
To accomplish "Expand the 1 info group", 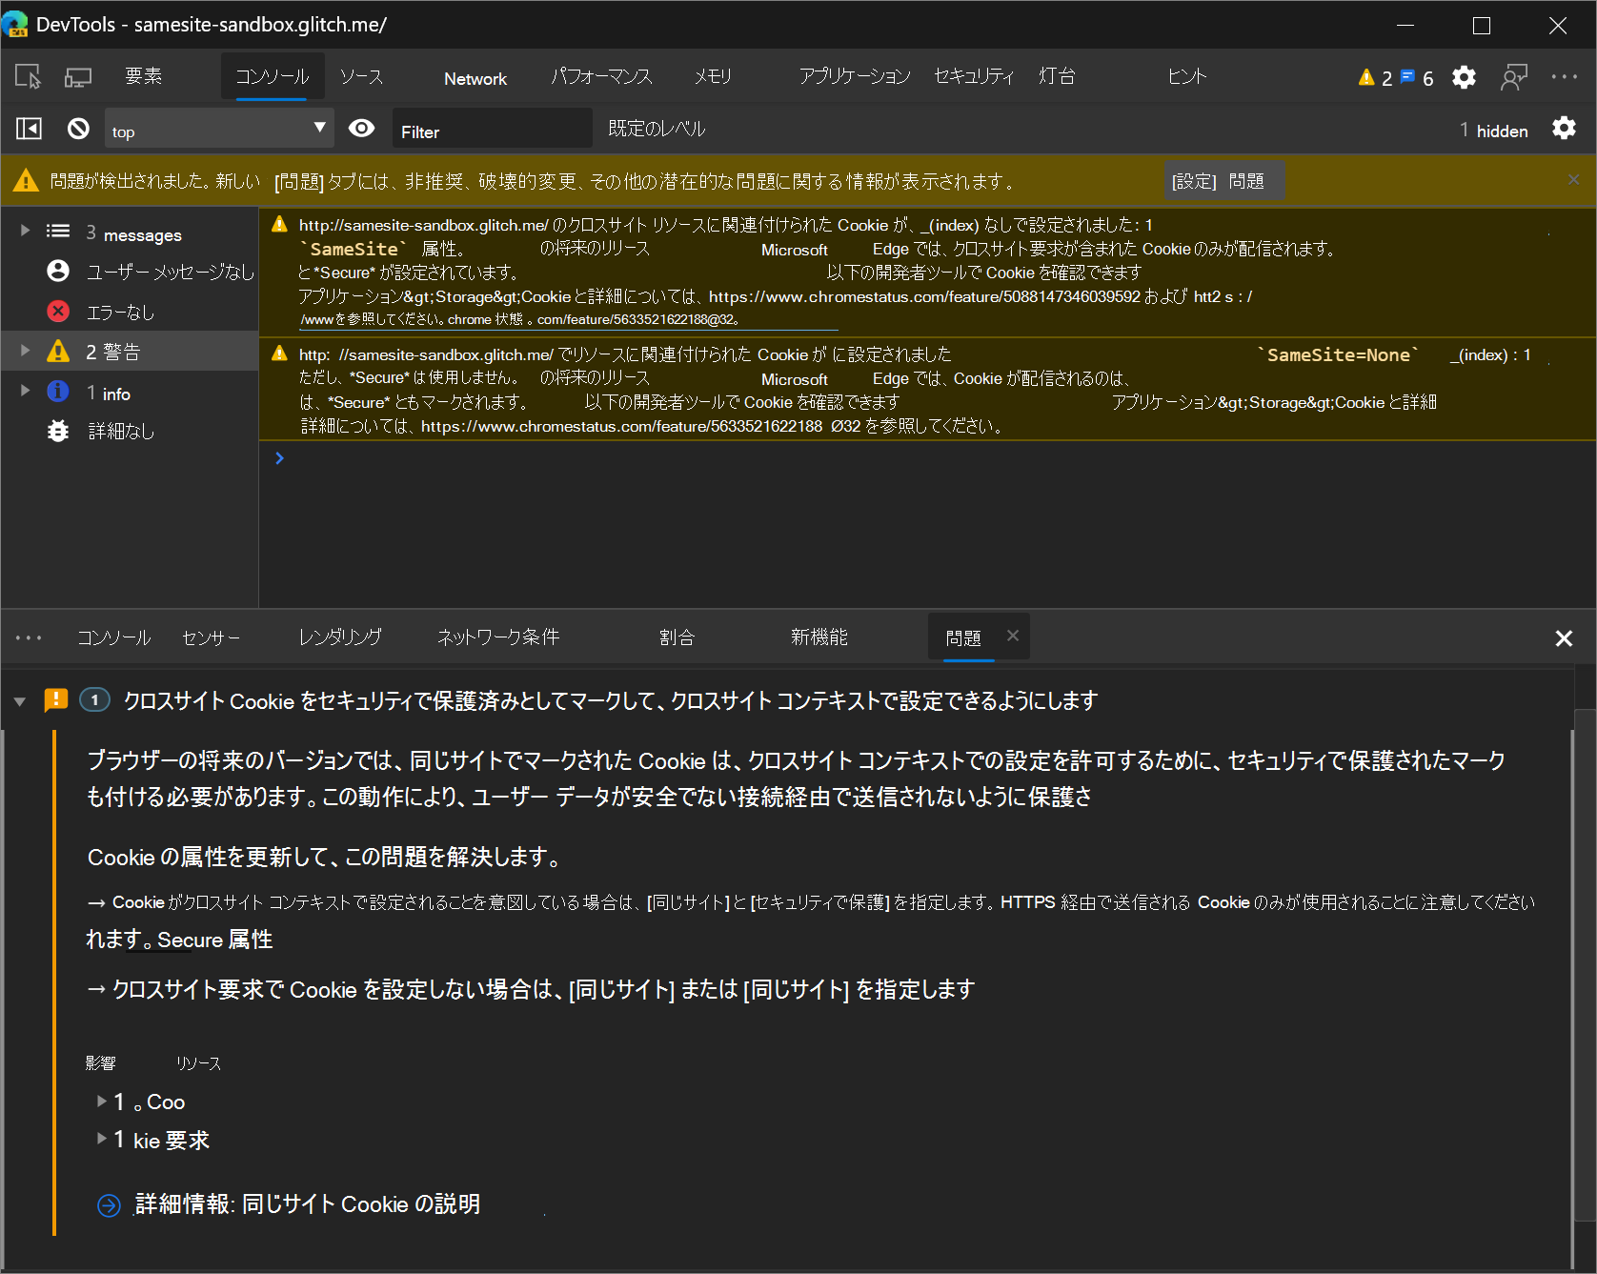I will (26, 391).
